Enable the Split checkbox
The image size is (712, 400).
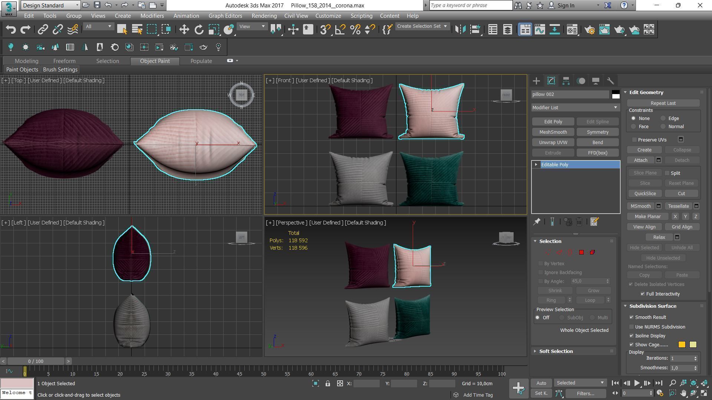(x=667, y=173)
